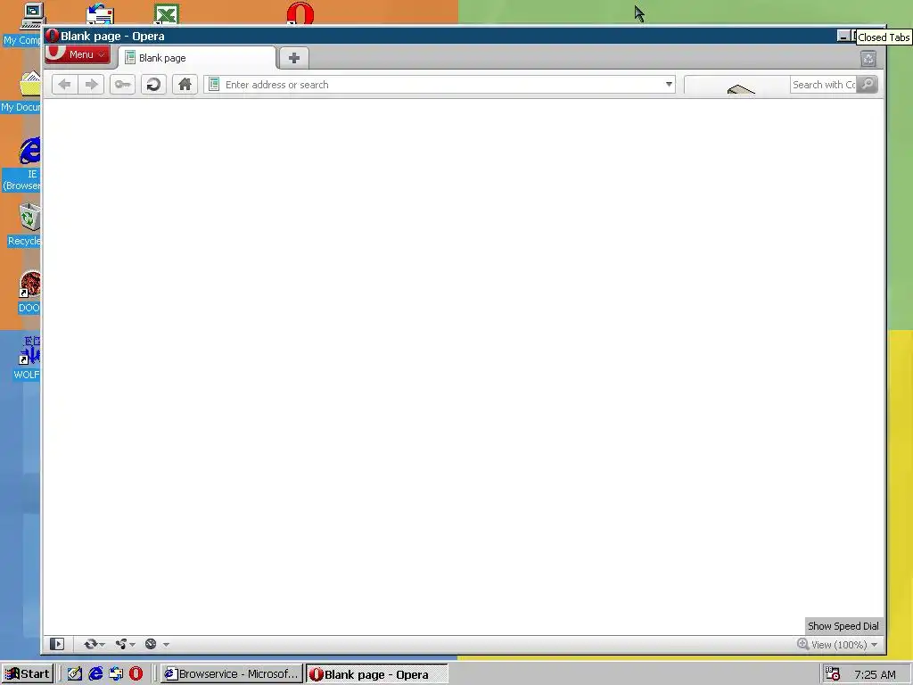
Task: Click the zoom magnifier icon in status bar
Action: [x=803, y=644]
